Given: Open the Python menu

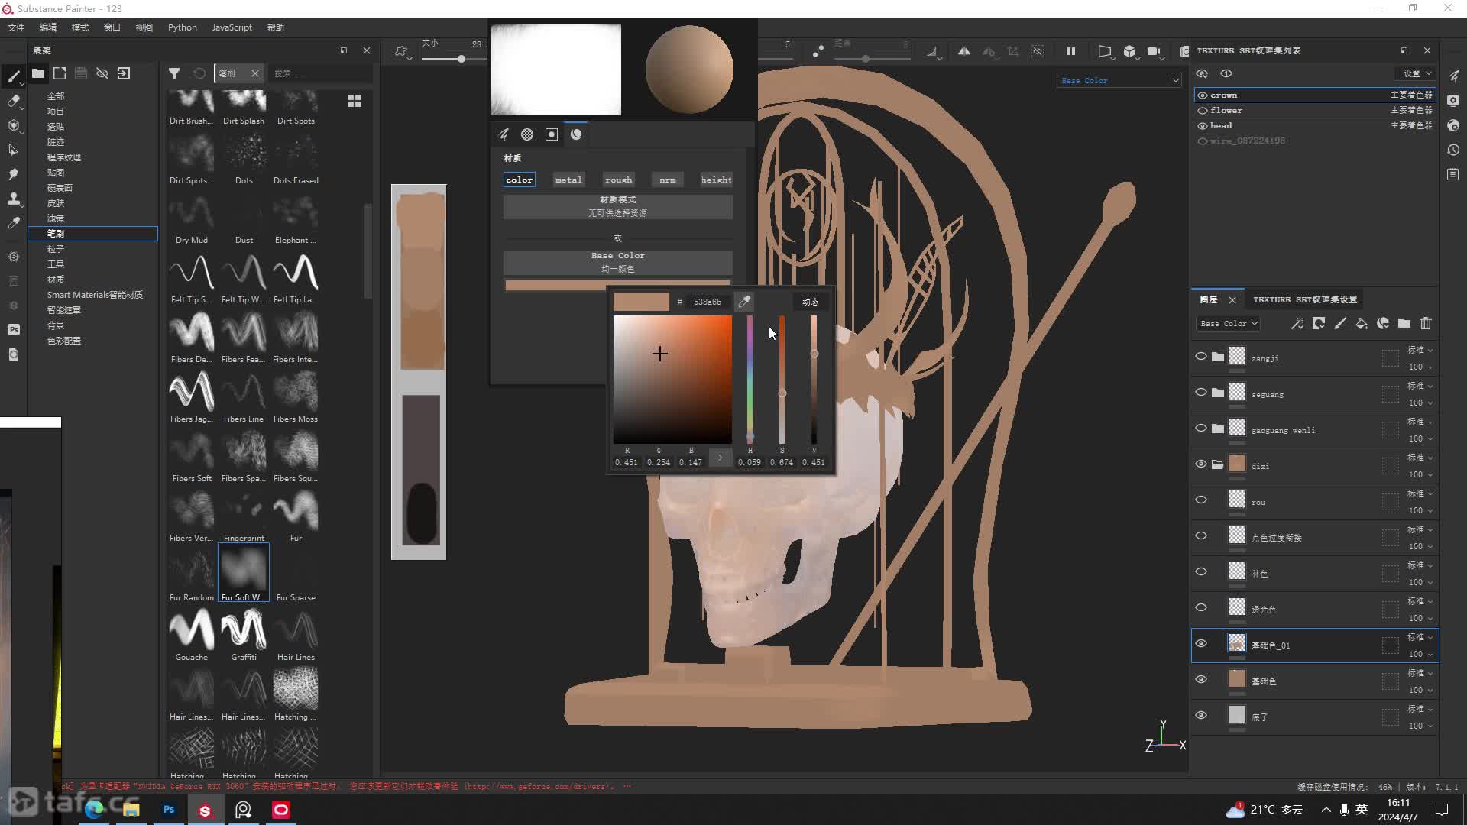Looking at the screenshot, I should coord(183,27).
